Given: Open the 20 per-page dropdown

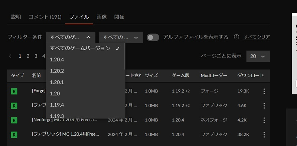Looking at the screenshot, I should pyautogui.click(x=258, y=56).
